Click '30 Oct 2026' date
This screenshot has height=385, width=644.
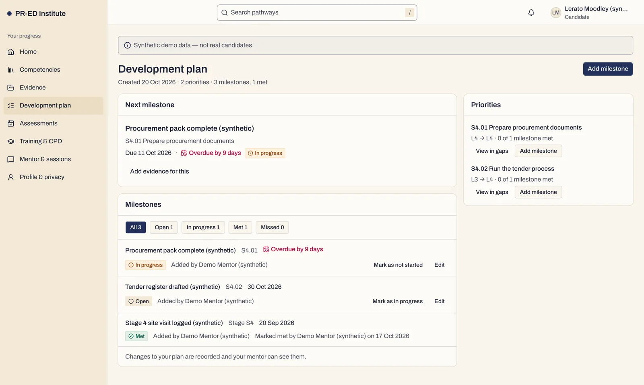264,287
